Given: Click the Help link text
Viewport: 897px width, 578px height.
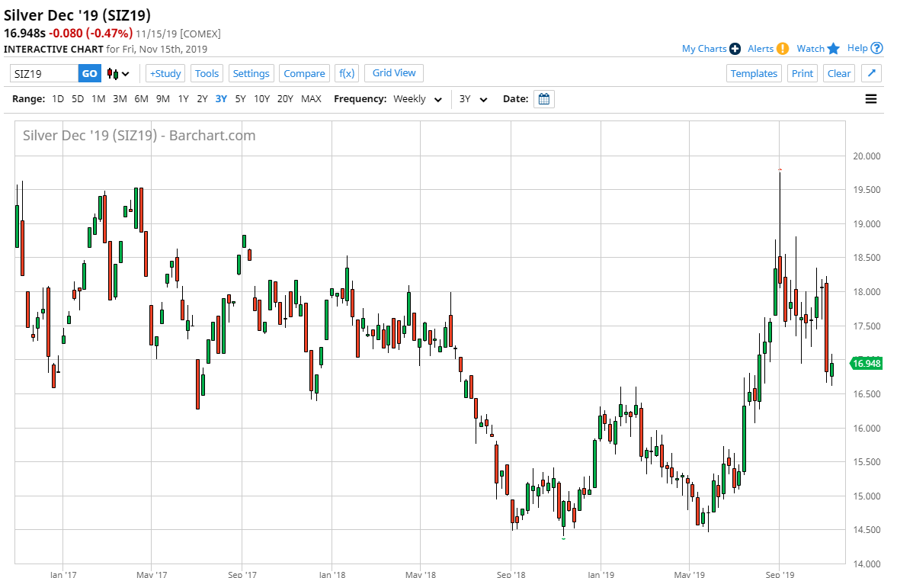Looking at the screenshot, I should coord(857,48).
